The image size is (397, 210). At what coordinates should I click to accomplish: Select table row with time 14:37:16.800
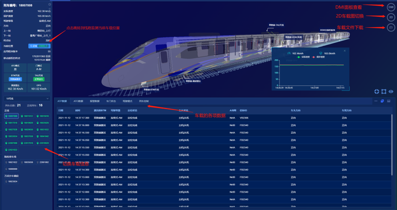tap(224, 125)
